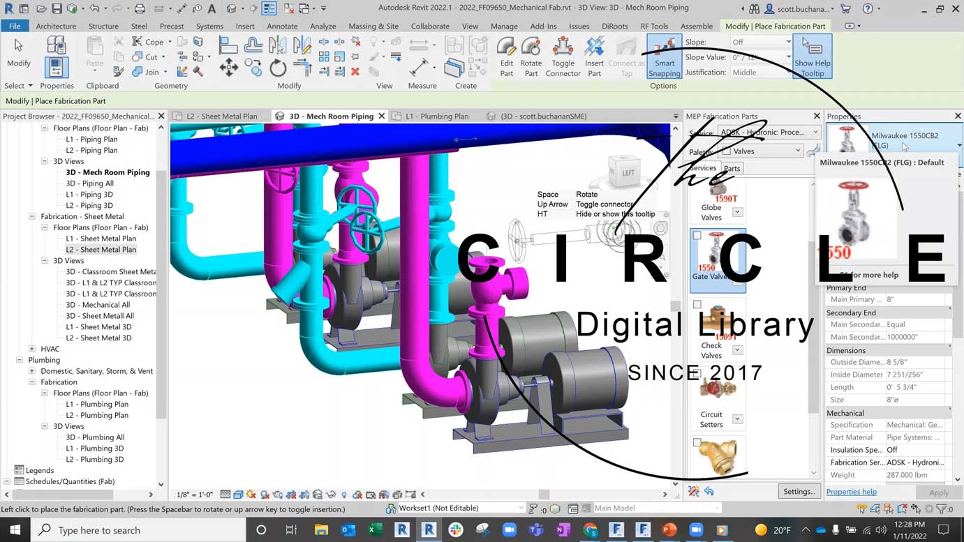964x542 pixels.
Task: Activate the Toggle Connector tool
Action: point(563,56)
